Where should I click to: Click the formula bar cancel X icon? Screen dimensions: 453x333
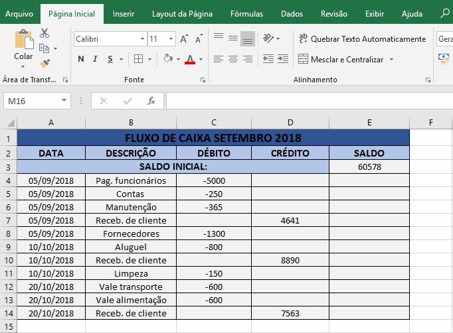pos(104,101)
